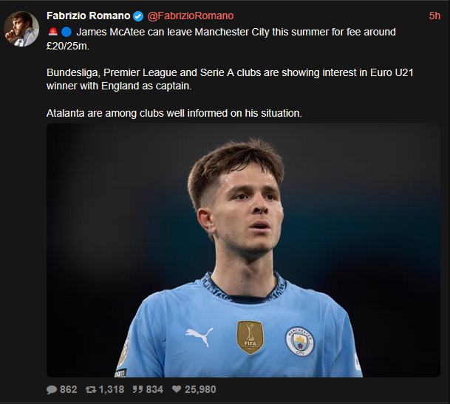Click the blue verified checkmark badge

click(x=138, y=16)
